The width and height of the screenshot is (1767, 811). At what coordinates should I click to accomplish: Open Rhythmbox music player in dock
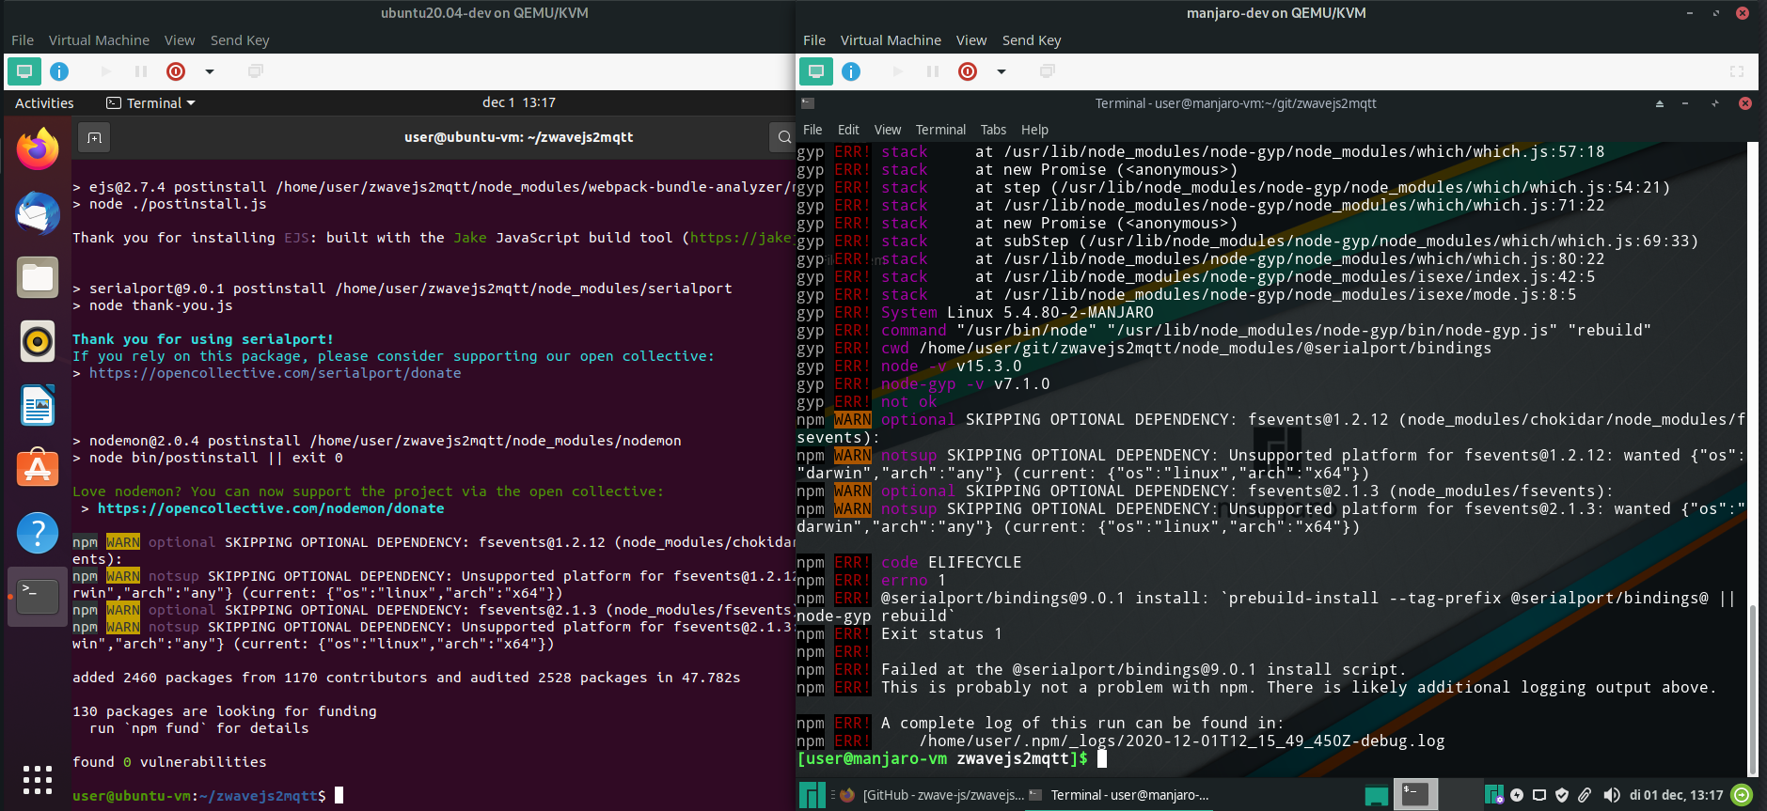(x=38, y=341)
